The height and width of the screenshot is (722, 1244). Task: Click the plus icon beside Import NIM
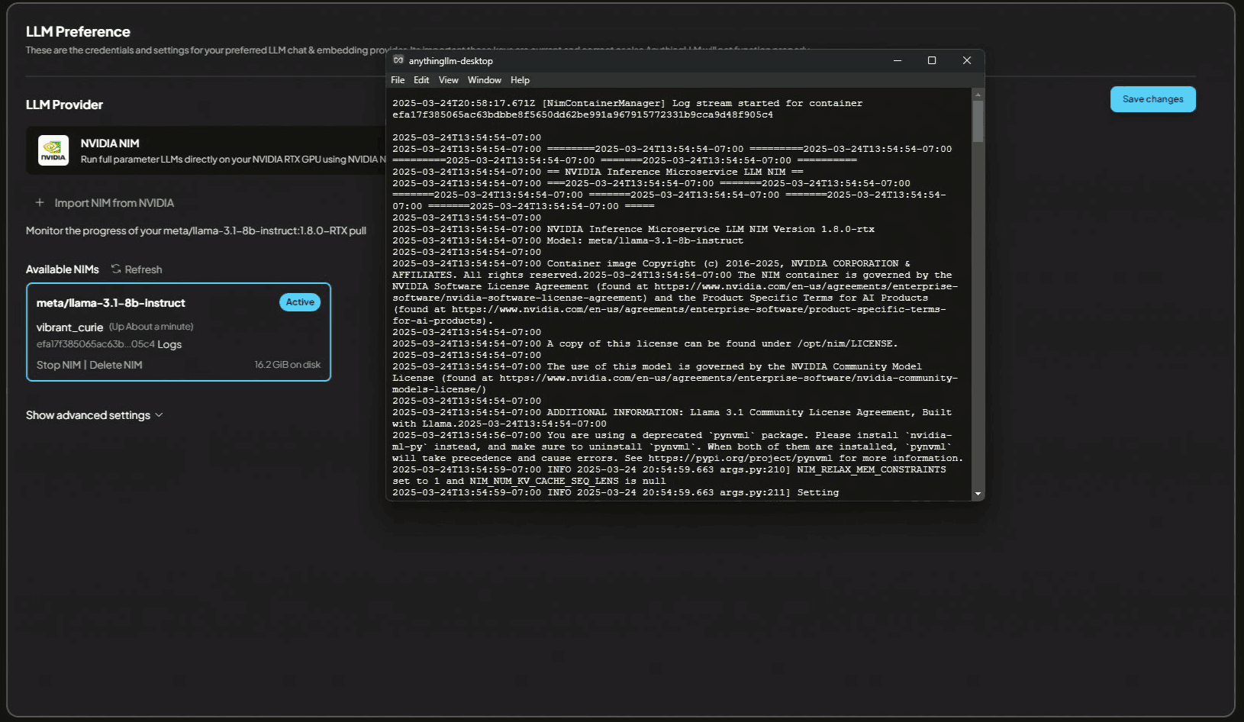pos(40,203)
